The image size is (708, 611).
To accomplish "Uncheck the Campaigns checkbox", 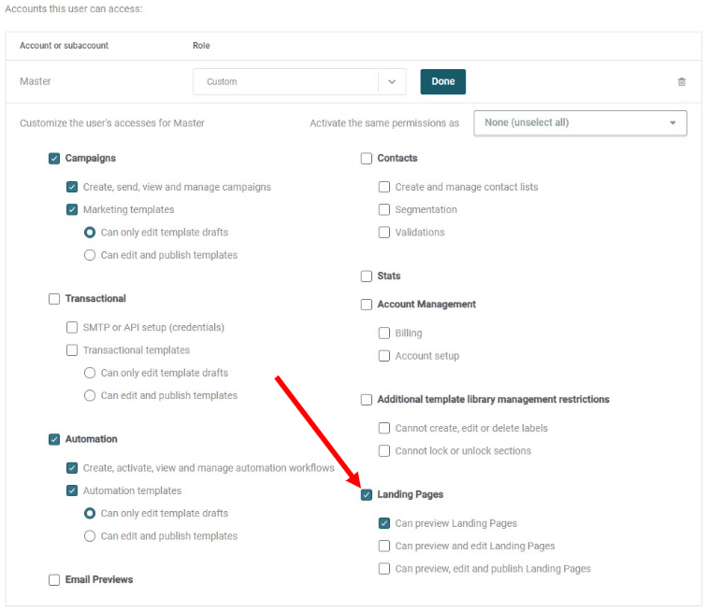I will 54,158.
